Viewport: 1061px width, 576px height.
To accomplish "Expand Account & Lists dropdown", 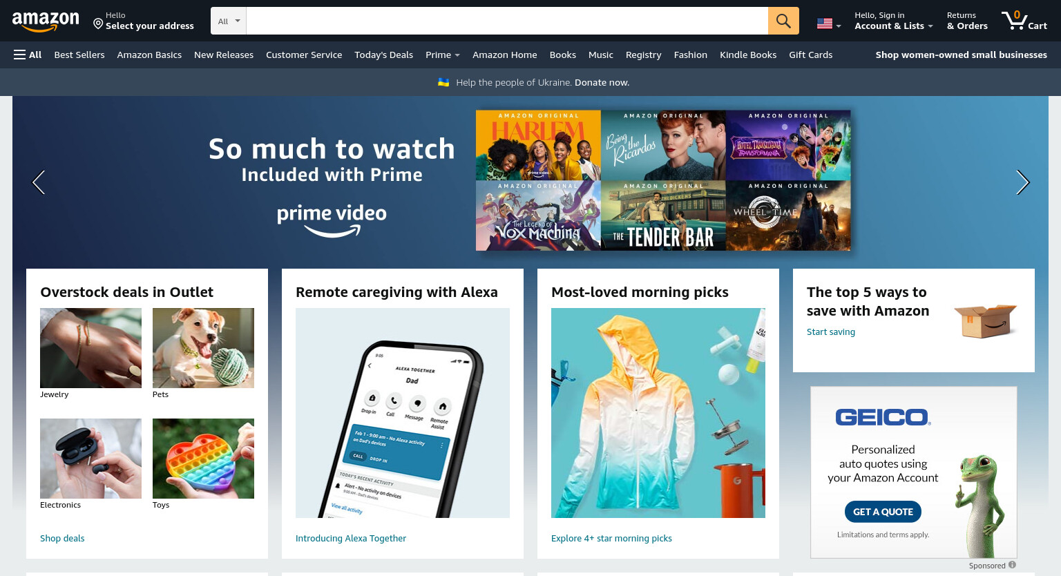I will coord(894,21).
